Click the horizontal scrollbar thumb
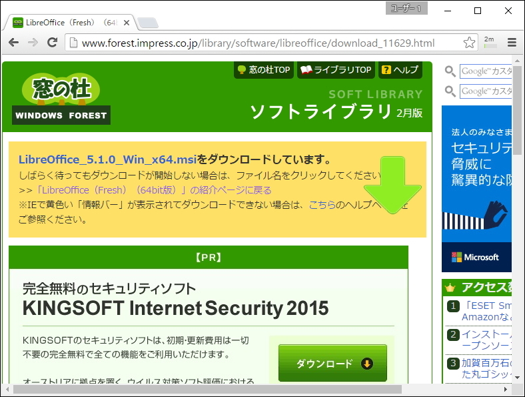This screenshot has width=525, height=397. click(207, 390)
